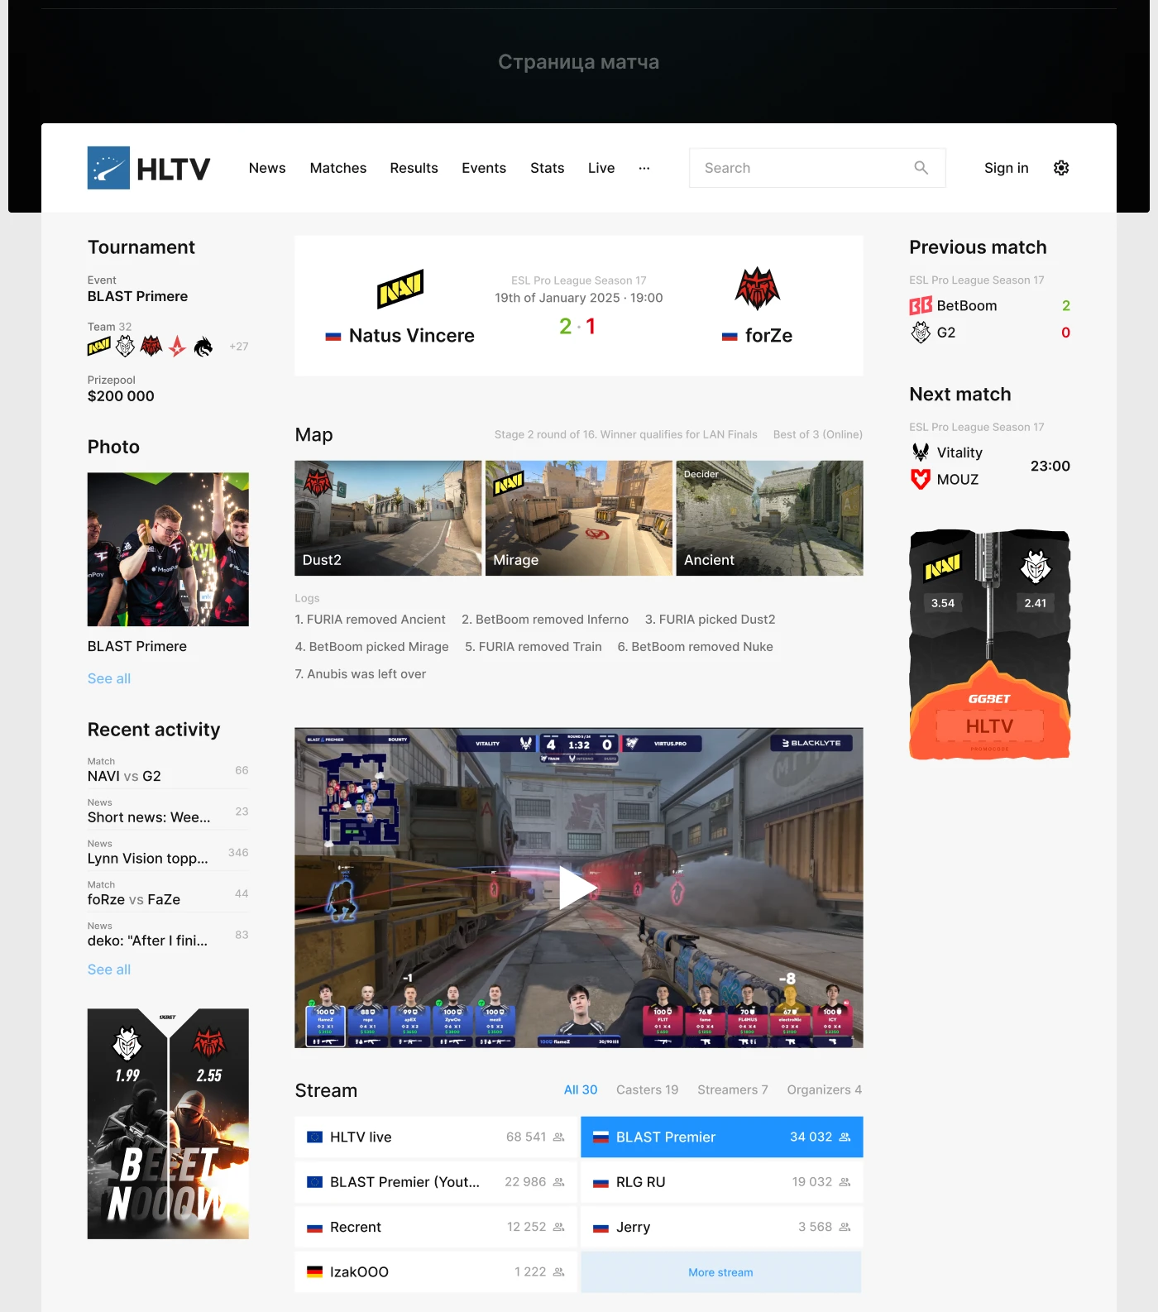
Task: Expand the +27 additional teams list
Action: [x=238, y=347]
